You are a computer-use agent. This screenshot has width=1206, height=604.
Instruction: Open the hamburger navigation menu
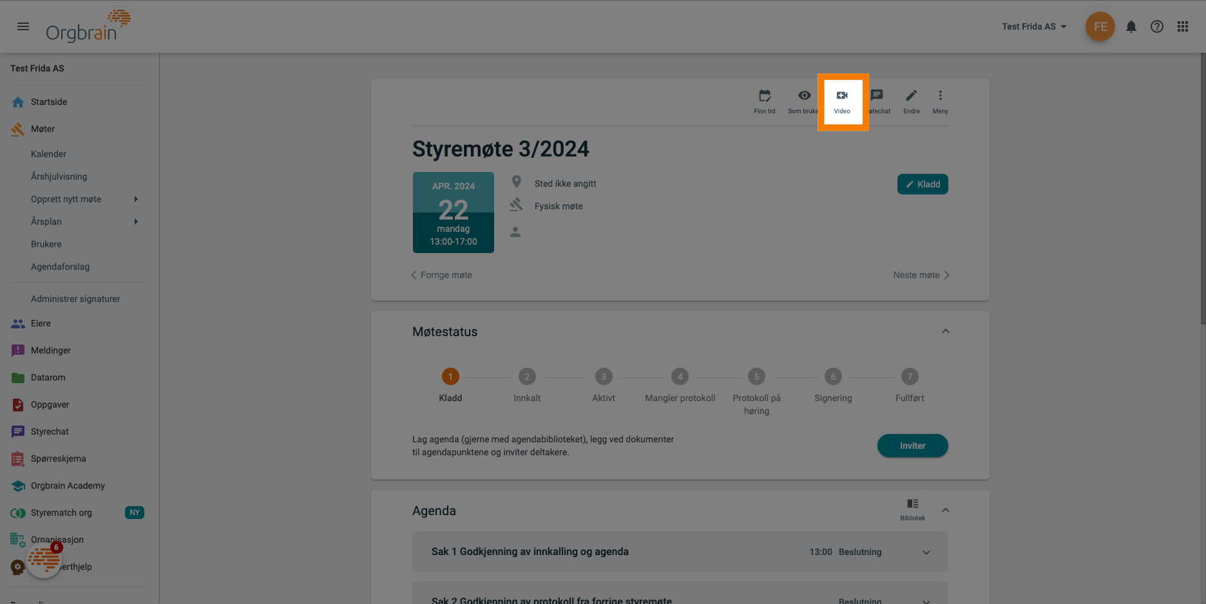[x=23, y=26]
